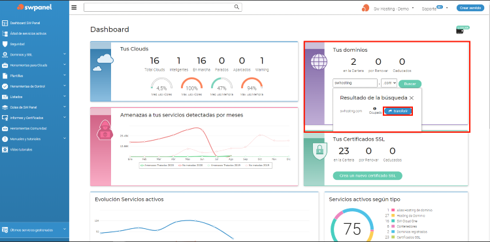Image resolution: width=490 pixels, height=242 pixels.
Task: Click the 'Dashboard' page heading
Action: point(110,29)
